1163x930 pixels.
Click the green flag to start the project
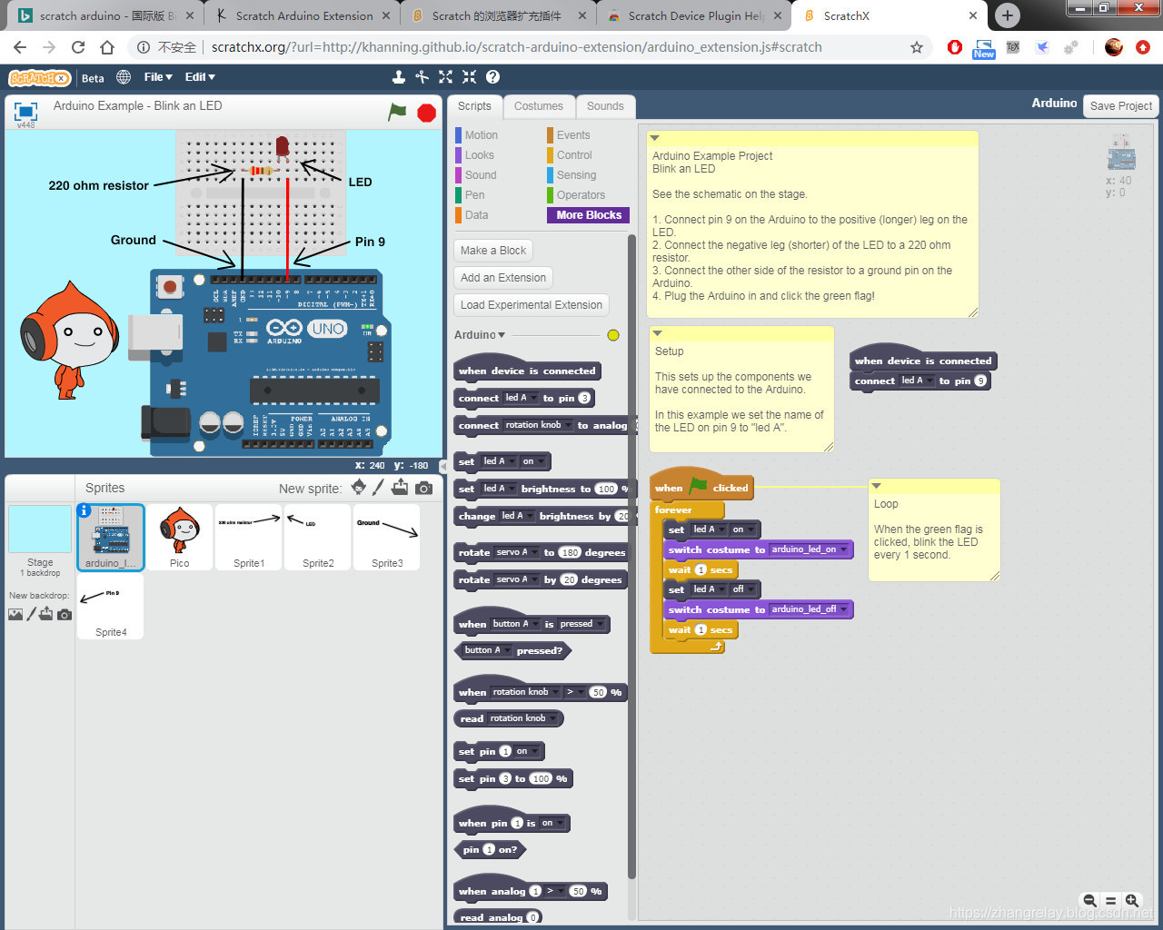(x=397, y=112)
